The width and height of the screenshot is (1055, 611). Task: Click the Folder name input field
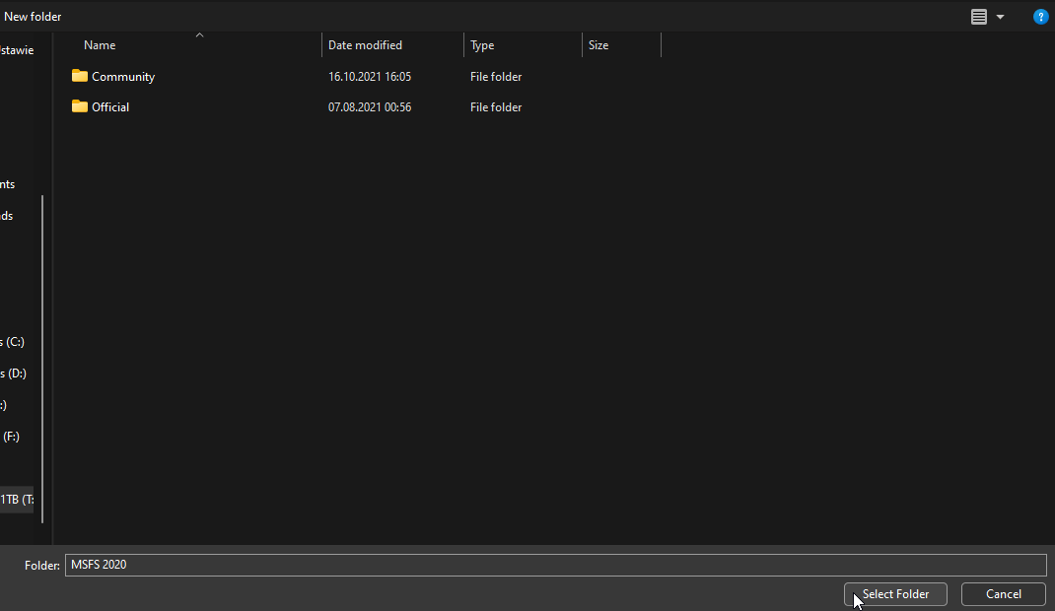tap(554, 565)
